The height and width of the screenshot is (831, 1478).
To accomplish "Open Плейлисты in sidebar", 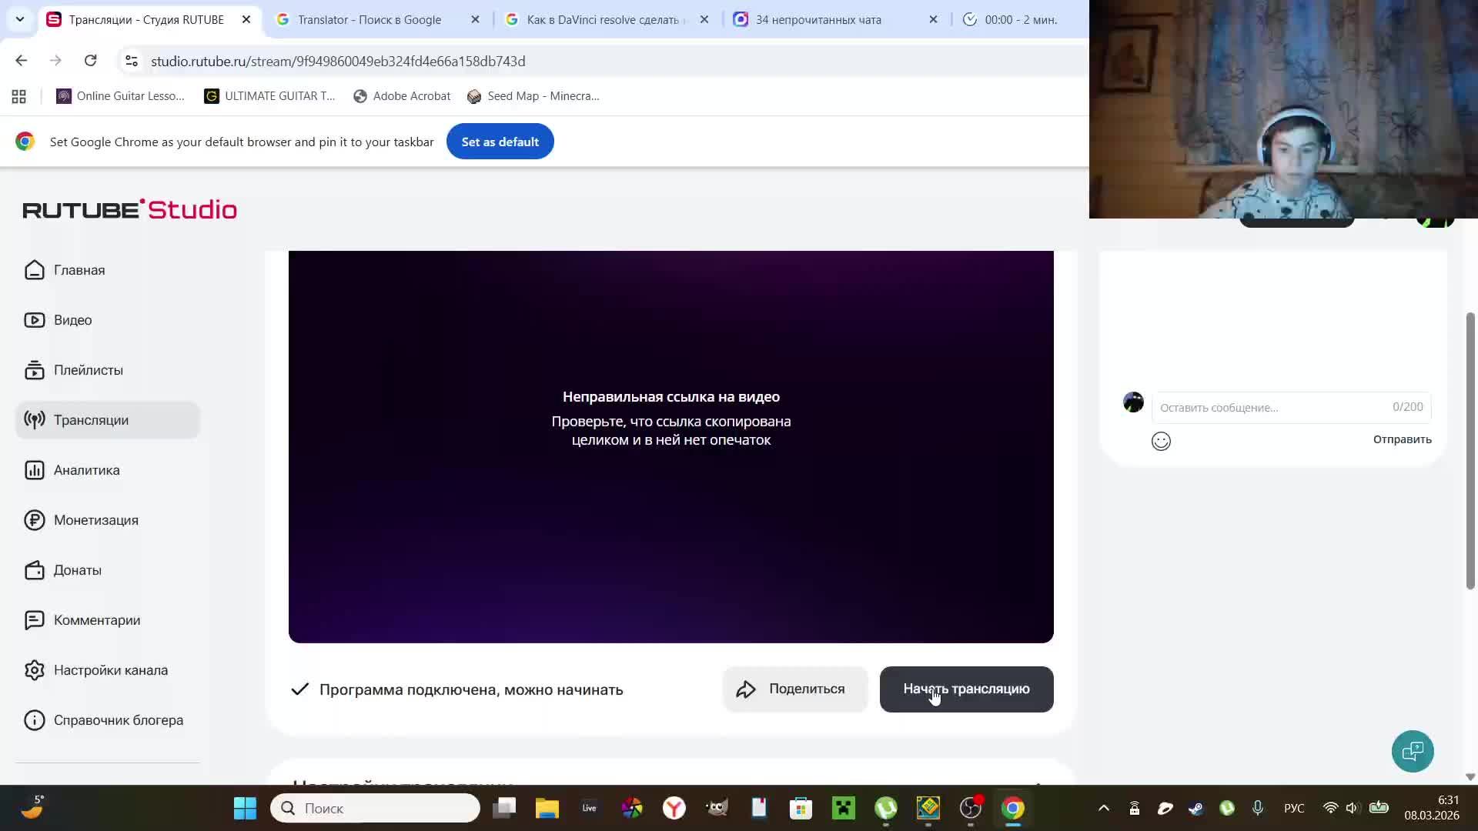I will (x=88, y=370).
